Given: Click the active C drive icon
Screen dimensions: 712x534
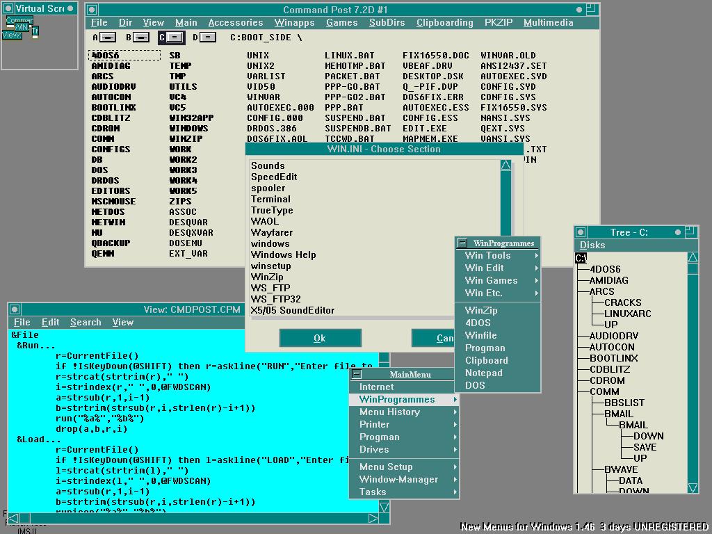Looking at the screenshot, I should (173, 38).
